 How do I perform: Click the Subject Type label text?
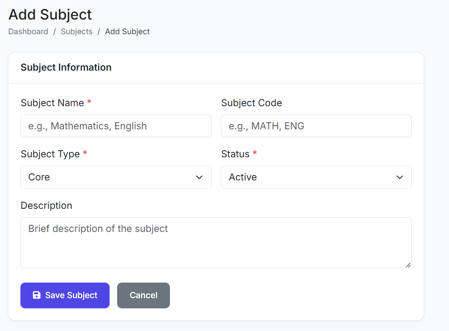tap(50, 154)
